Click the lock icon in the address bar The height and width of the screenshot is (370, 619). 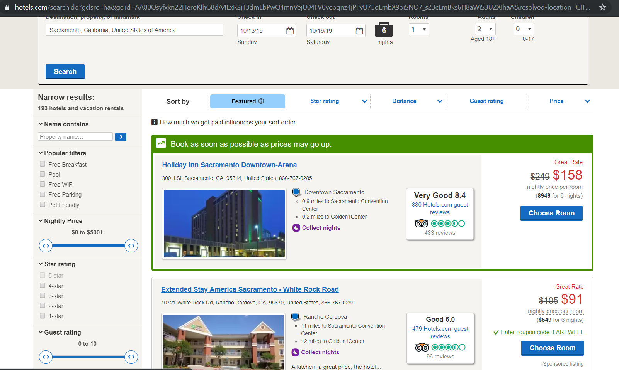click(x=7, y=7)
